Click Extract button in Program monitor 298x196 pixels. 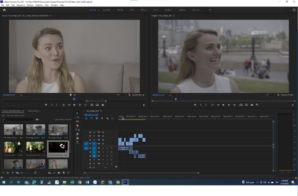tap(246, 105)
